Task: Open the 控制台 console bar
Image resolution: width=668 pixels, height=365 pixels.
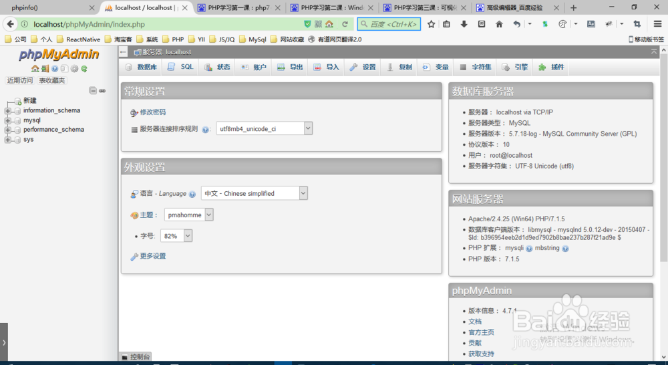Action: (x=135, y=356)
